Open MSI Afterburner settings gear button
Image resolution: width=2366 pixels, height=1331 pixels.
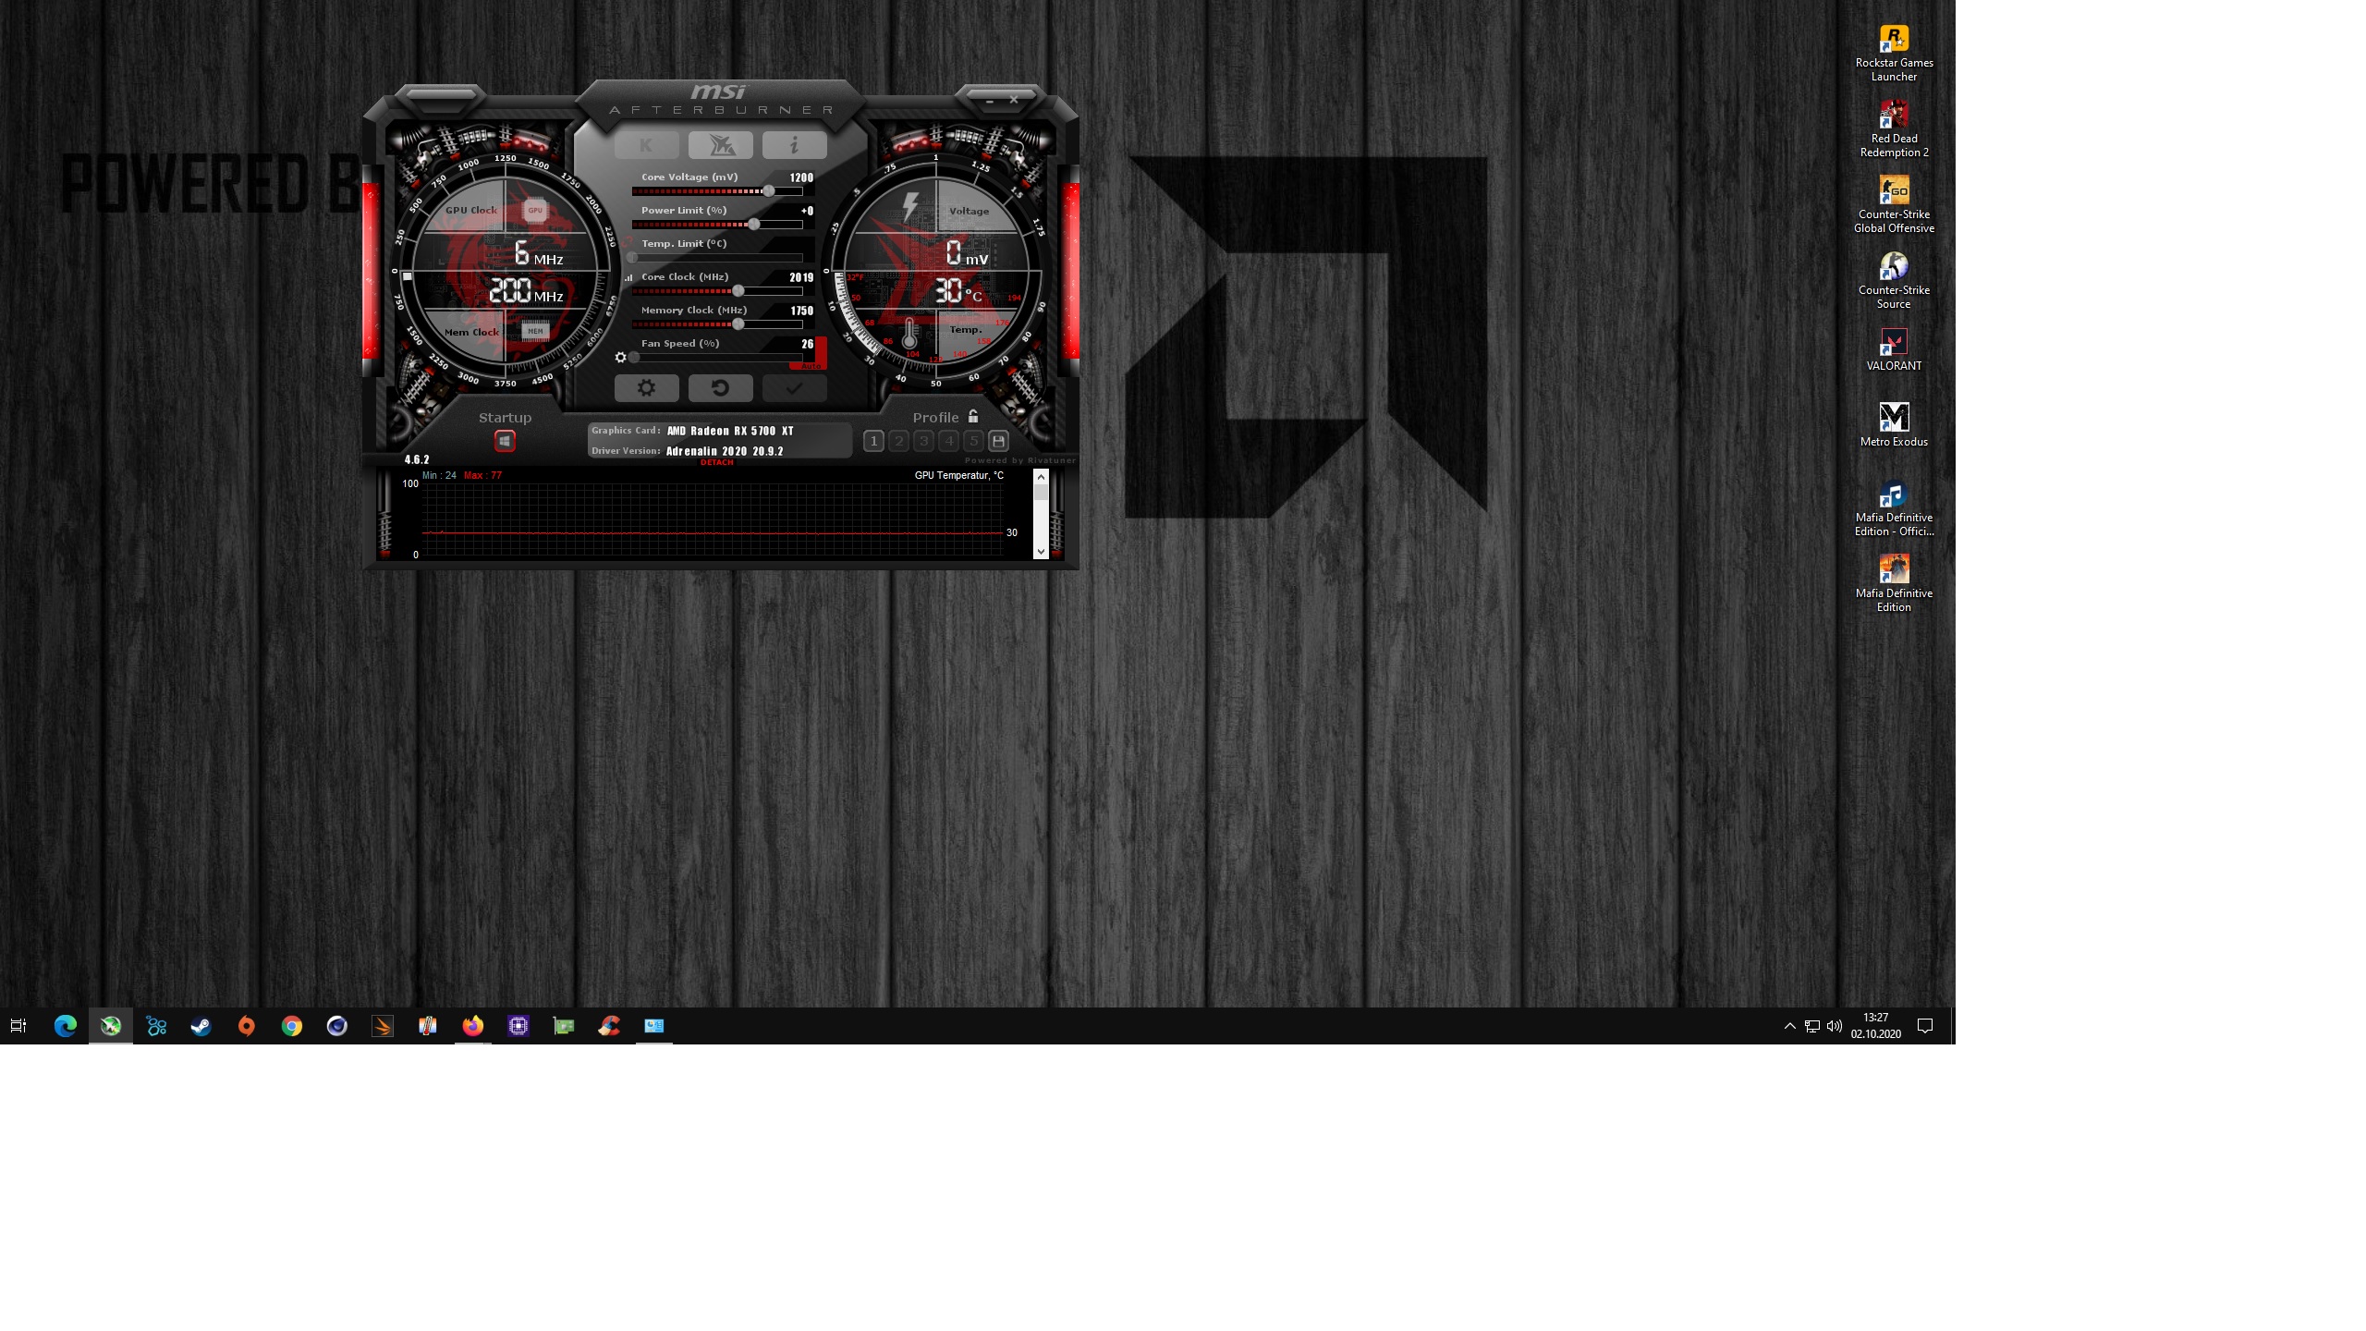(x=646, y=388)
